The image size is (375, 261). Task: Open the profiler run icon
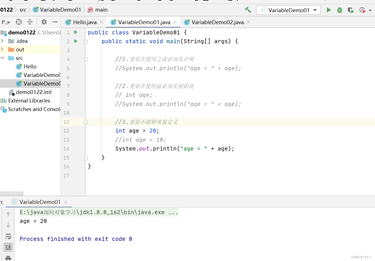point(362,10)
